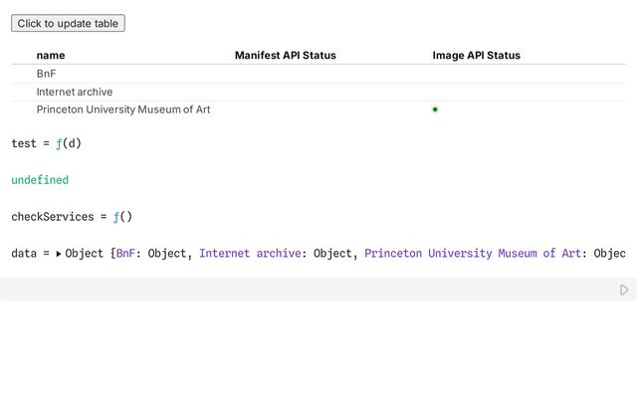Select the 'name' column header
The width and height of the screenshot is (637, 398).
tap(51, 56)
